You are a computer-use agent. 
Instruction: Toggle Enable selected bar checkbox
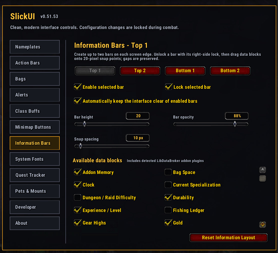click(x=77, y=87)
